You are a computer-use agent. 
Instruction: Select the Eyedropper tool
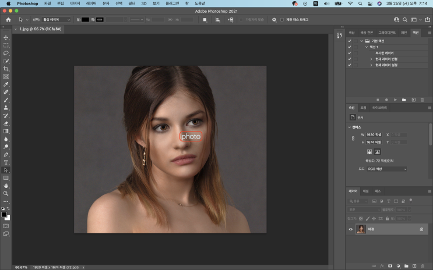(x=6, y=84)
